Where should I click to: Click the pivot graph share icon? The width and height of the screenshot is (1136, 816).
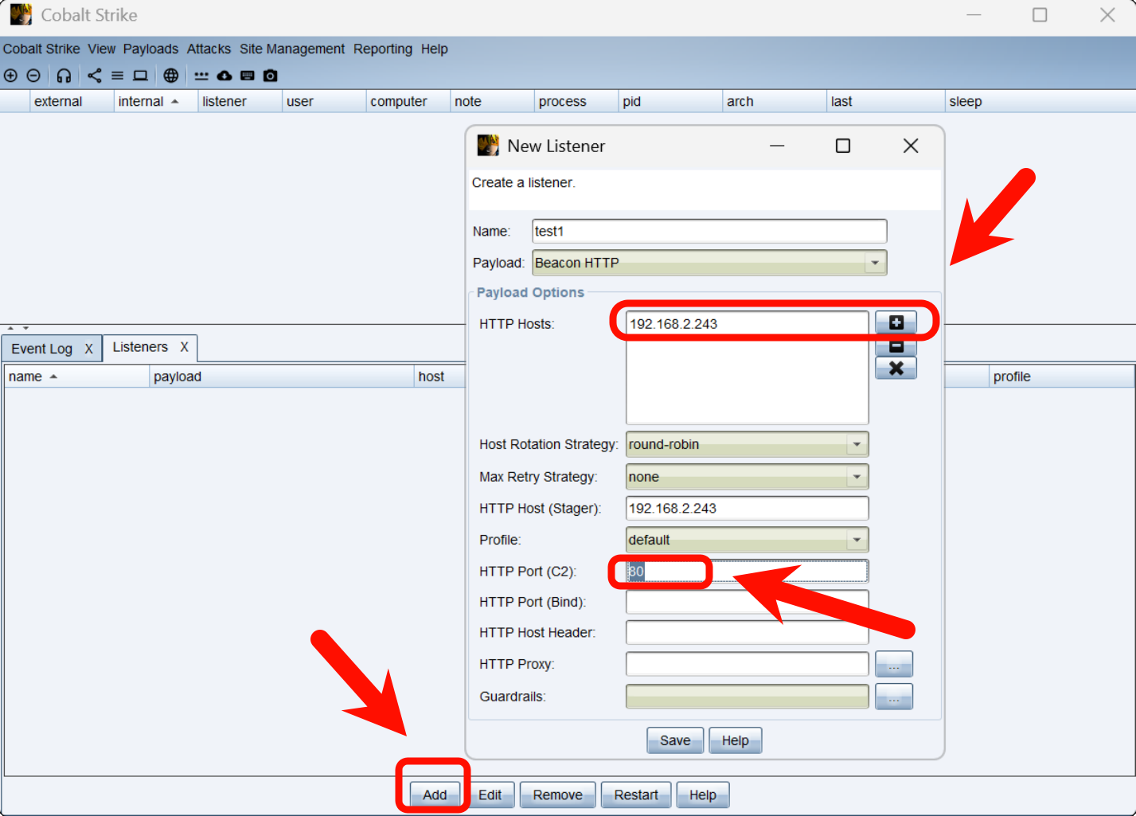pos(95,76)
